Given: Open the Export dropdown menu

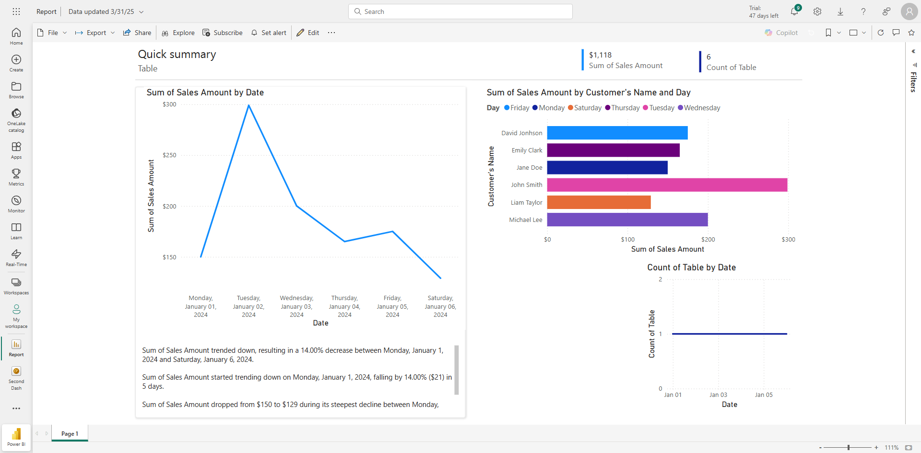Looking at the screenshot, I should (x=95, y=33).
